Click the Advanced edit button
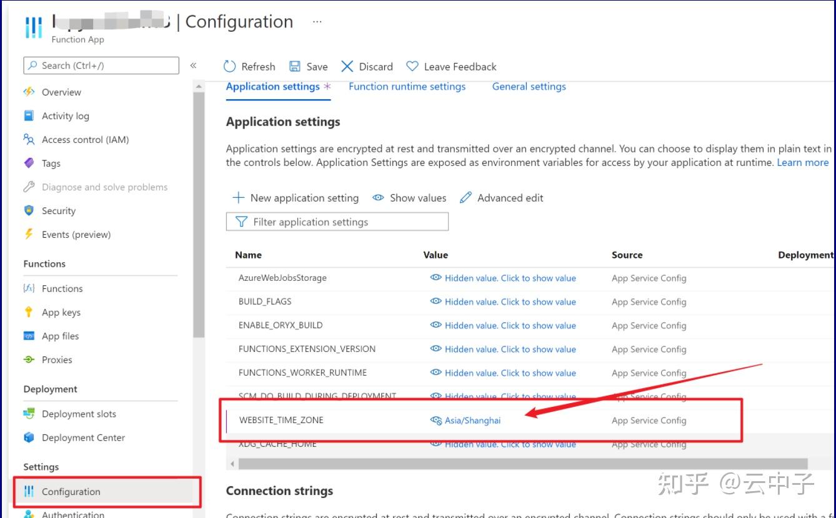836x518 pixels. point(501,198)
